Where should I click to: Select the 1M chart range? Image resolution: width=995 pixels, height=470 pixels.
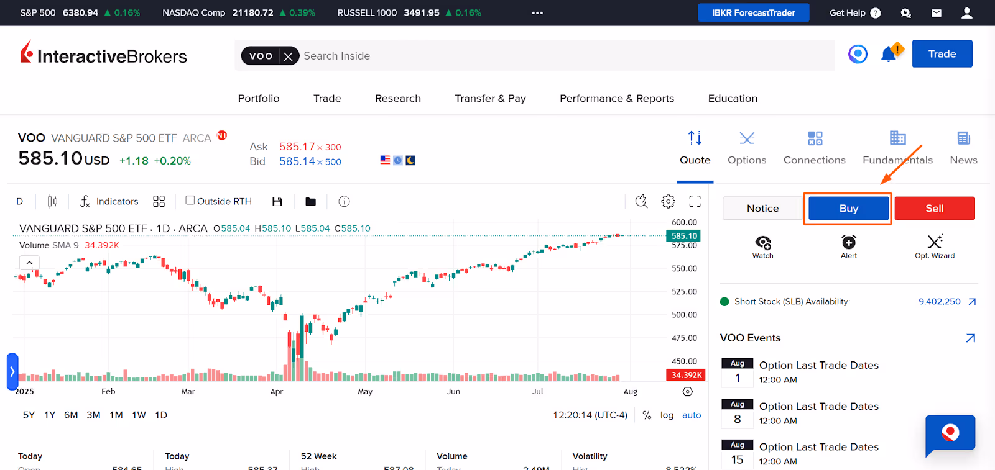(116, 415)
